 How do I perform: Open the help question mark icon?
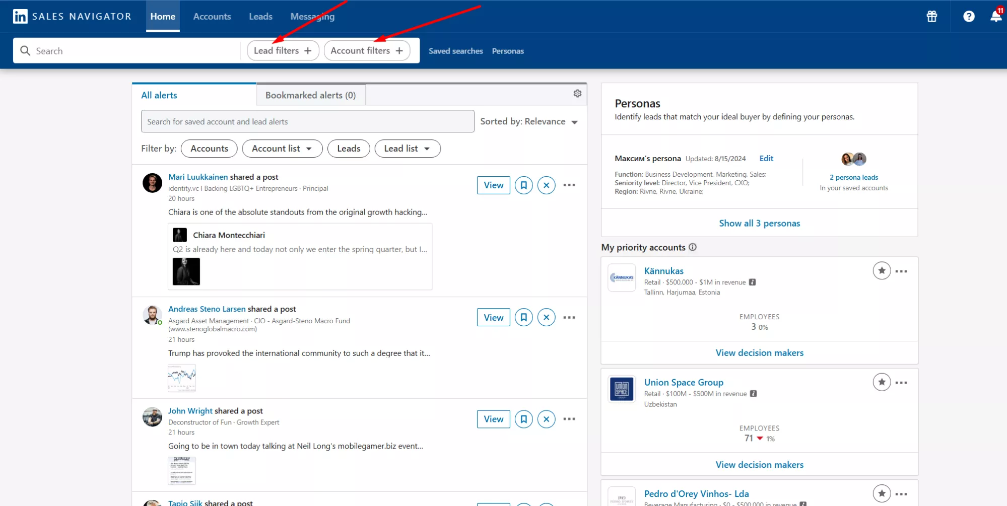[969, 17]
